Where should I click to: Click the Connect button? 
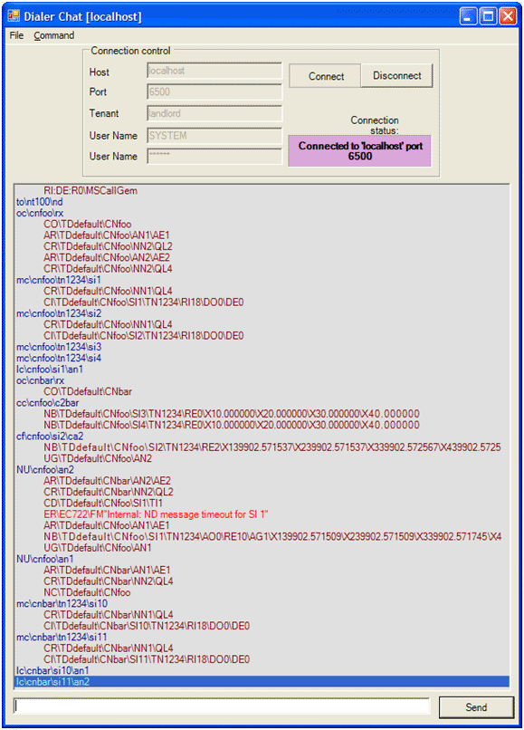pos(325,76)
